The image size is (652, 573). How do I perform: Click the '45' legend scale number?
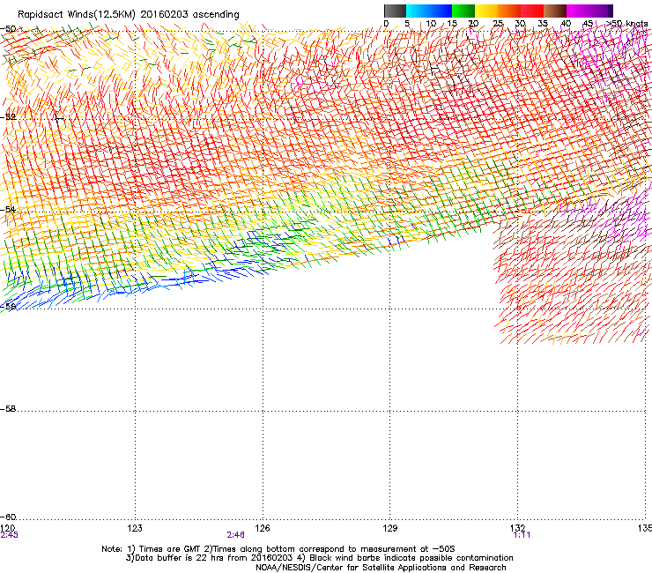point(588,24)
